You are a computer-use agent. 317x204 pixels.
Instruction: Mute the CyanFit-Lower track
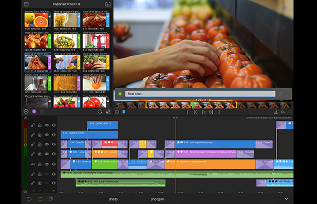(x=54, y=135)
